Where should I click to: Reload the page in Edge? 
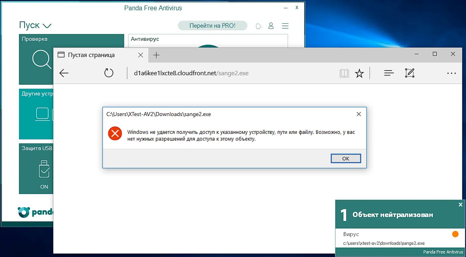pos(109,73)
